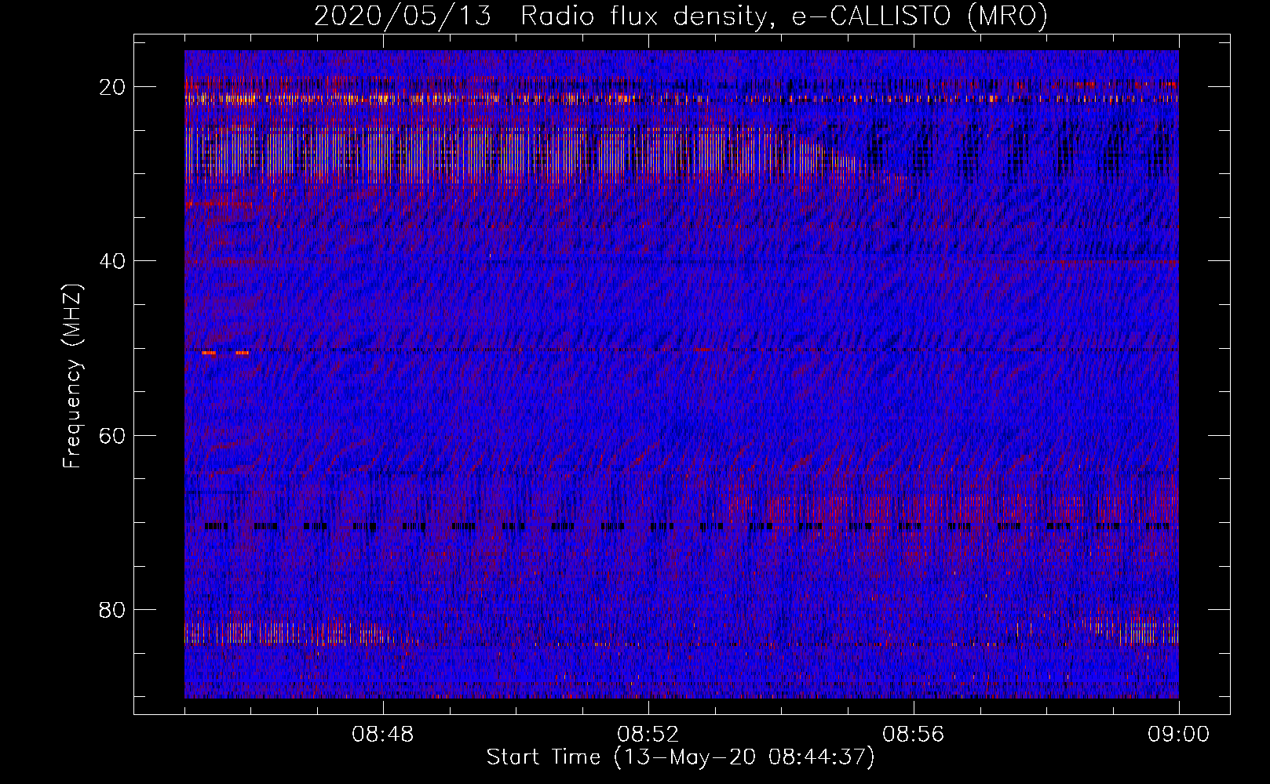Click the 08:48 time tick label

click(x=383, y=735)
